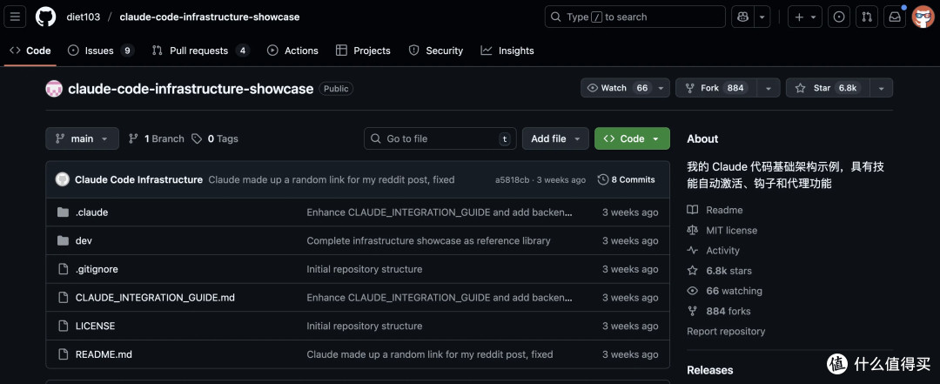The width and height of the screenshot is (940, 384).
Task: Click the repository owner avatar beside repo title
Action: [x=54, y=89]
